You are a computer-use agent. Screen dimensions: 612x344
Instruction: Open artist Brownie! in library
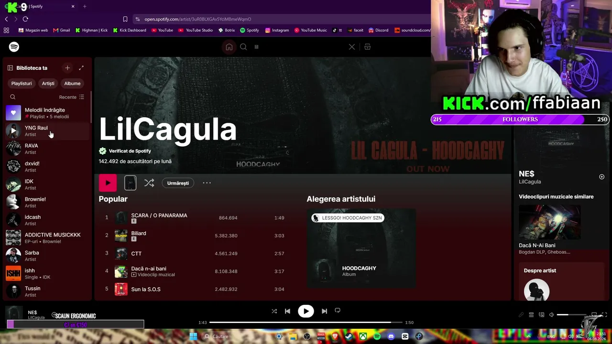click(x=47, y=202)
